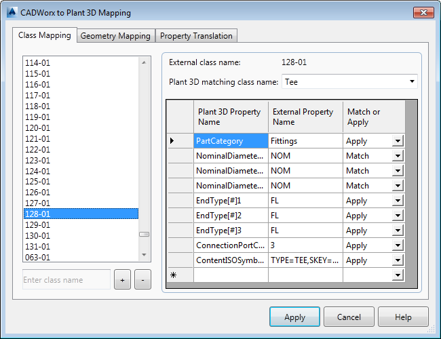Select class 118-01 in the list

[81, 106]
